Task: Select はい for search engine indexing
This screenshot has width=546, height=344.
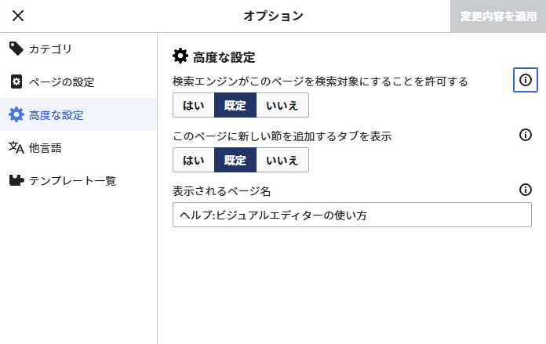Action: 194,105
